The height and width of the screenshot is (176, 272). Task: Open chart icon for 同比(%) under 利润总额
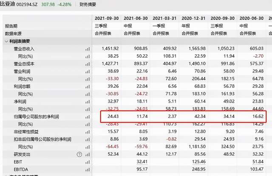tap(88, 94)
